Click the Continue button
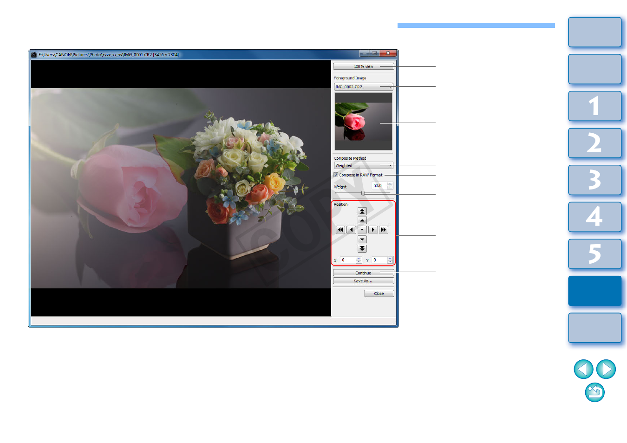Image resolution: width=627 pixels, height=443 pixels. pos(363,273)
